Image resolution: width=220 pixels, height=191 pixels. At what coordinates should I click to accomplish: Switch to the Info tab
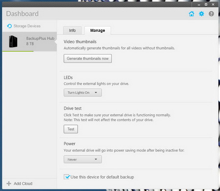tap(72, 30)
